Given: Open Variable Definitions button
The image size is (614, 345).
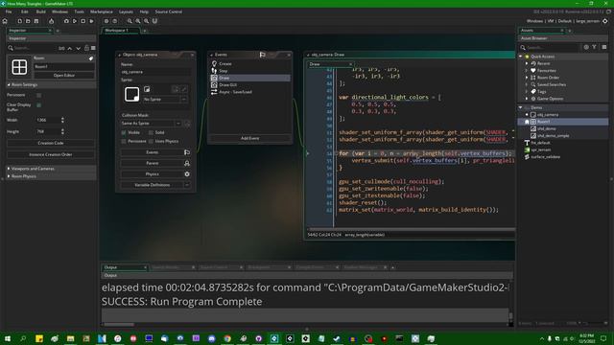Looking at the screenshot, I should tap(152, 185).
